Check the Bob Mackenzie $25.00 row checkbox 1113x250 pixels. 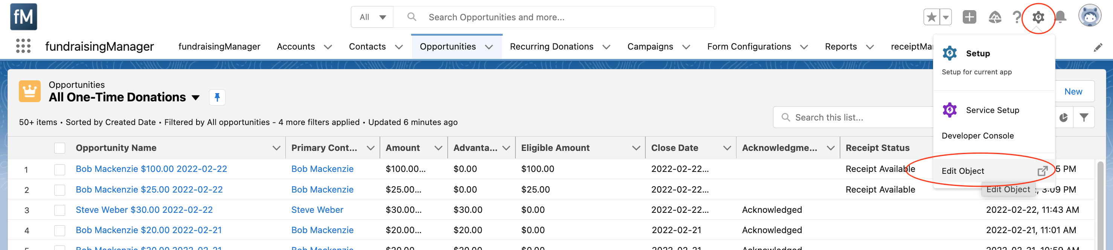[59, 190]
